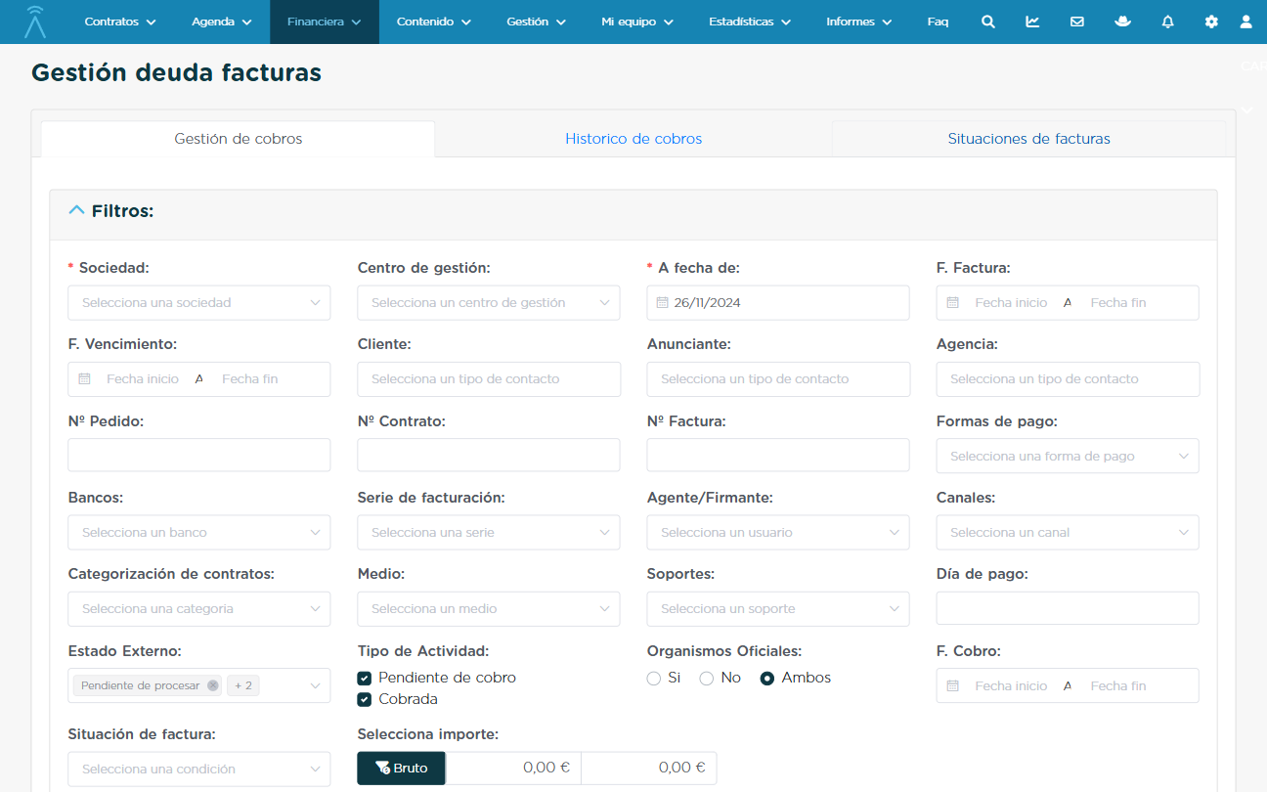Switch to the Historico de cobros tab
1267x792 pixels.
click(633, 139)
